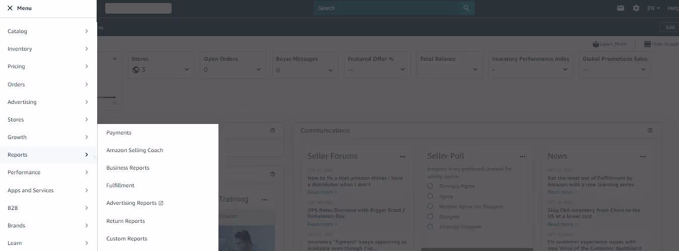
Task: Expand the B2B submenu chevron
Action: pyautogui.click(x=87, y=208)
